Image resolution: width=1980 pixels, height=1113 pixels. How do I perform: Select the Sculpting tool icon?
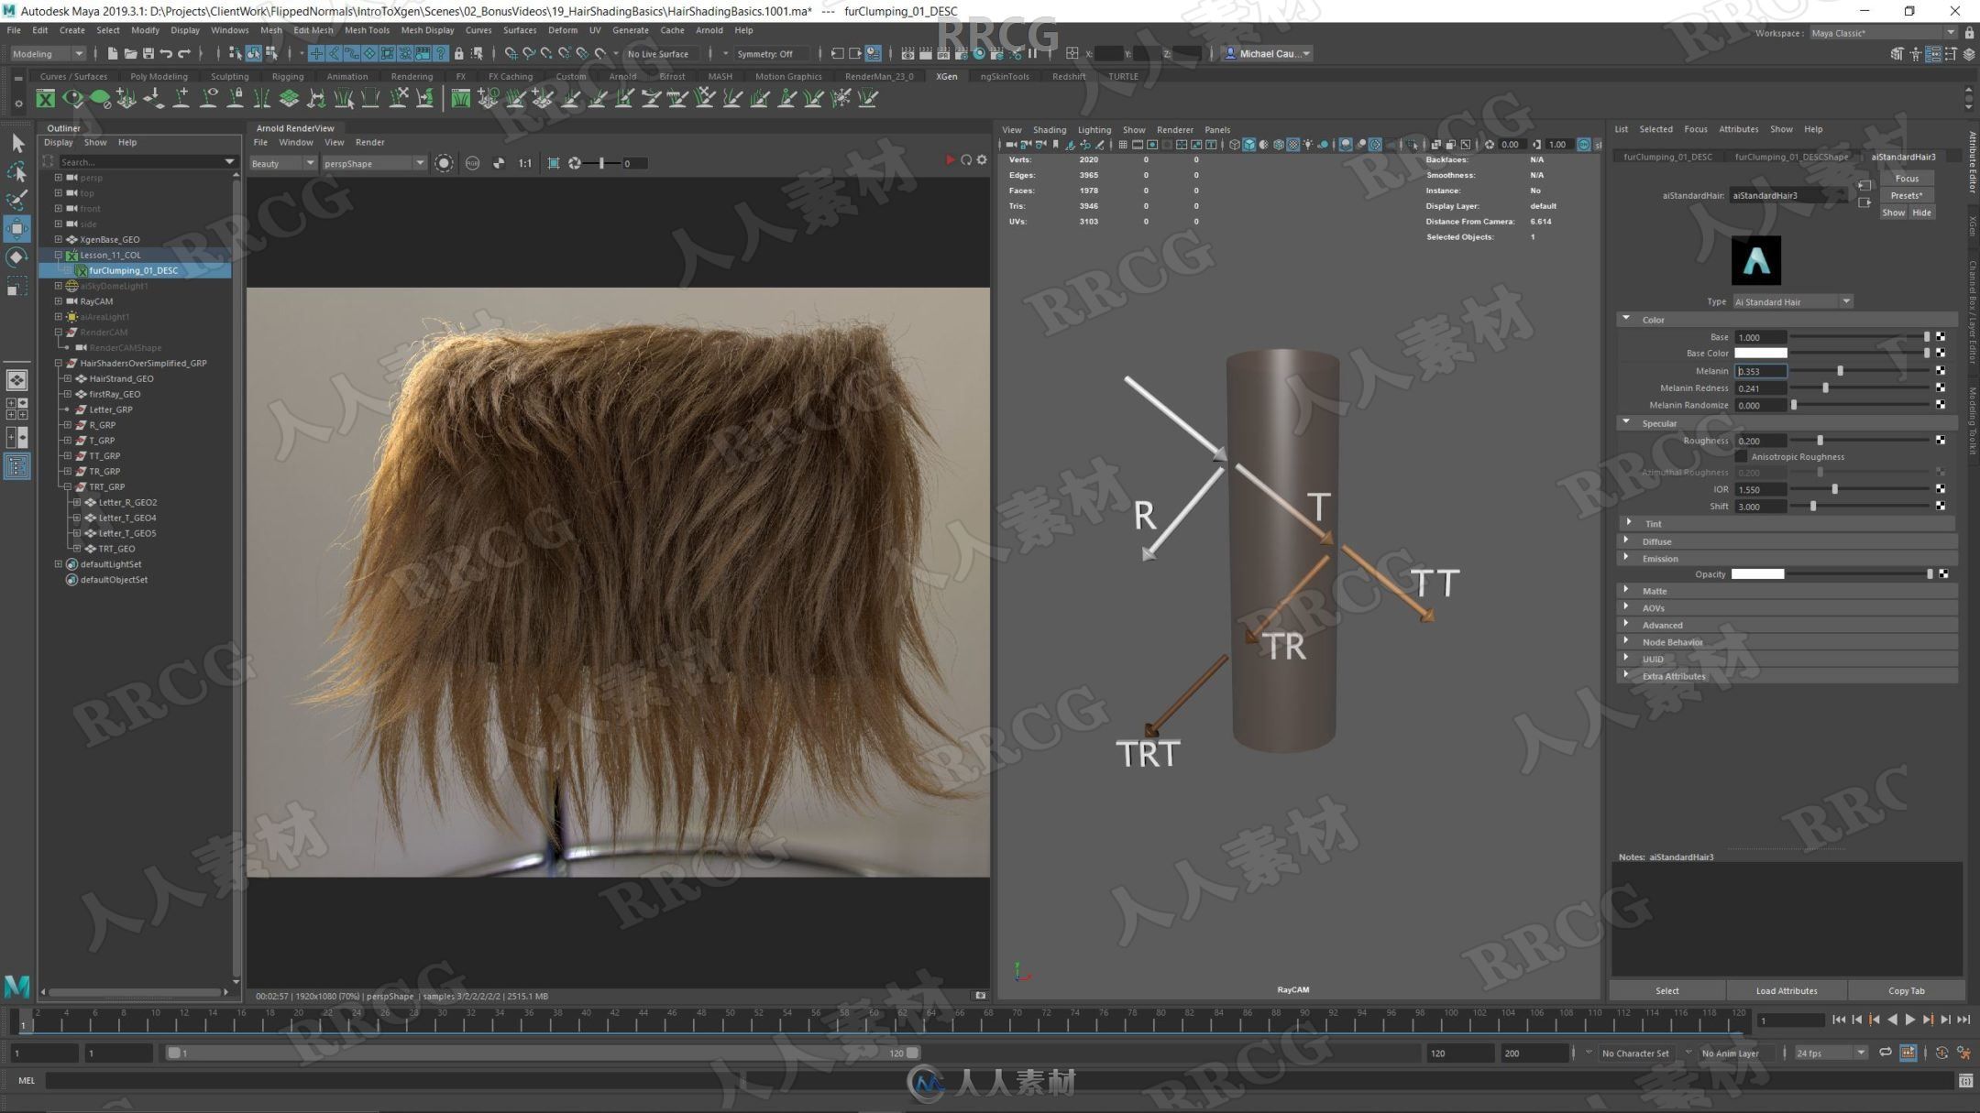click(223, 76)
